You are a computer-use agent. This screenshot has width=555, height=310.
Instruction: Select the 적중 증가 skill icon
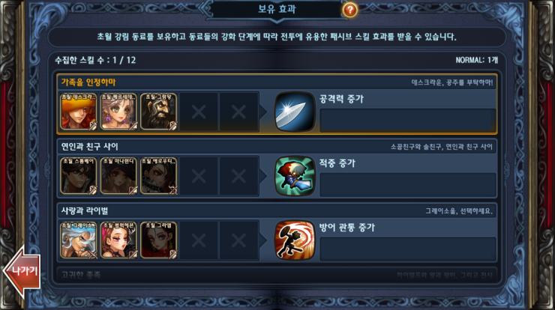295,176
